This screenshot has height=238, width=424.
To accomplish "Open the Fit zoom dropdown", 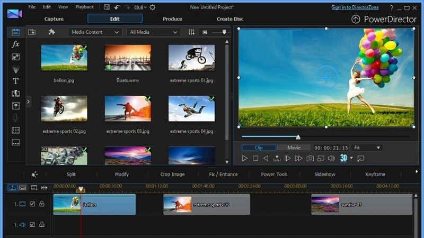I will [367, 148].
